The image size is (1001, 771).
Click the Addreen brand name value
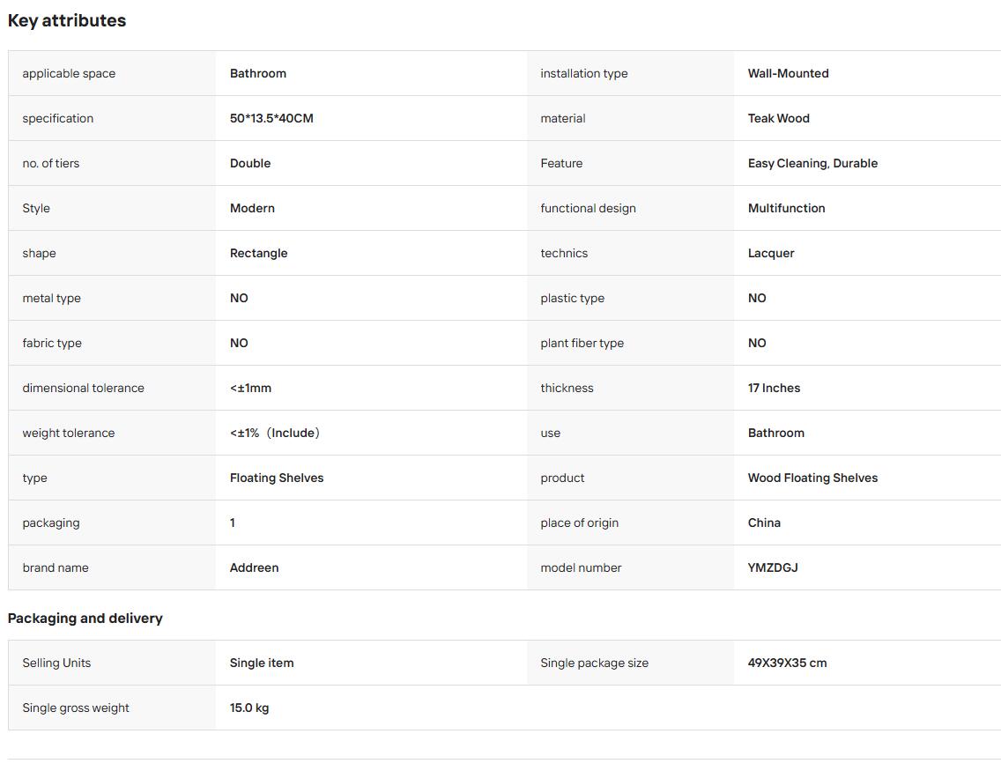[x=254, y=567]
